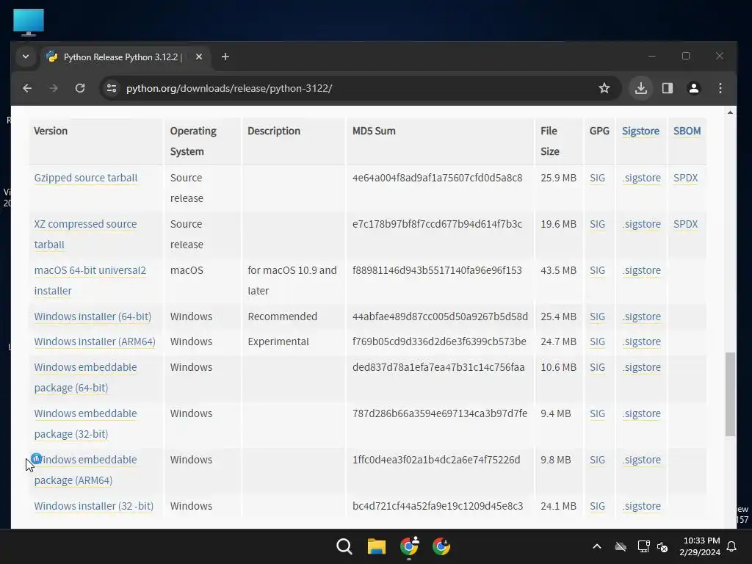Open .sigstore for Windows embeddable (32-bit)

[x=641, y=413]
